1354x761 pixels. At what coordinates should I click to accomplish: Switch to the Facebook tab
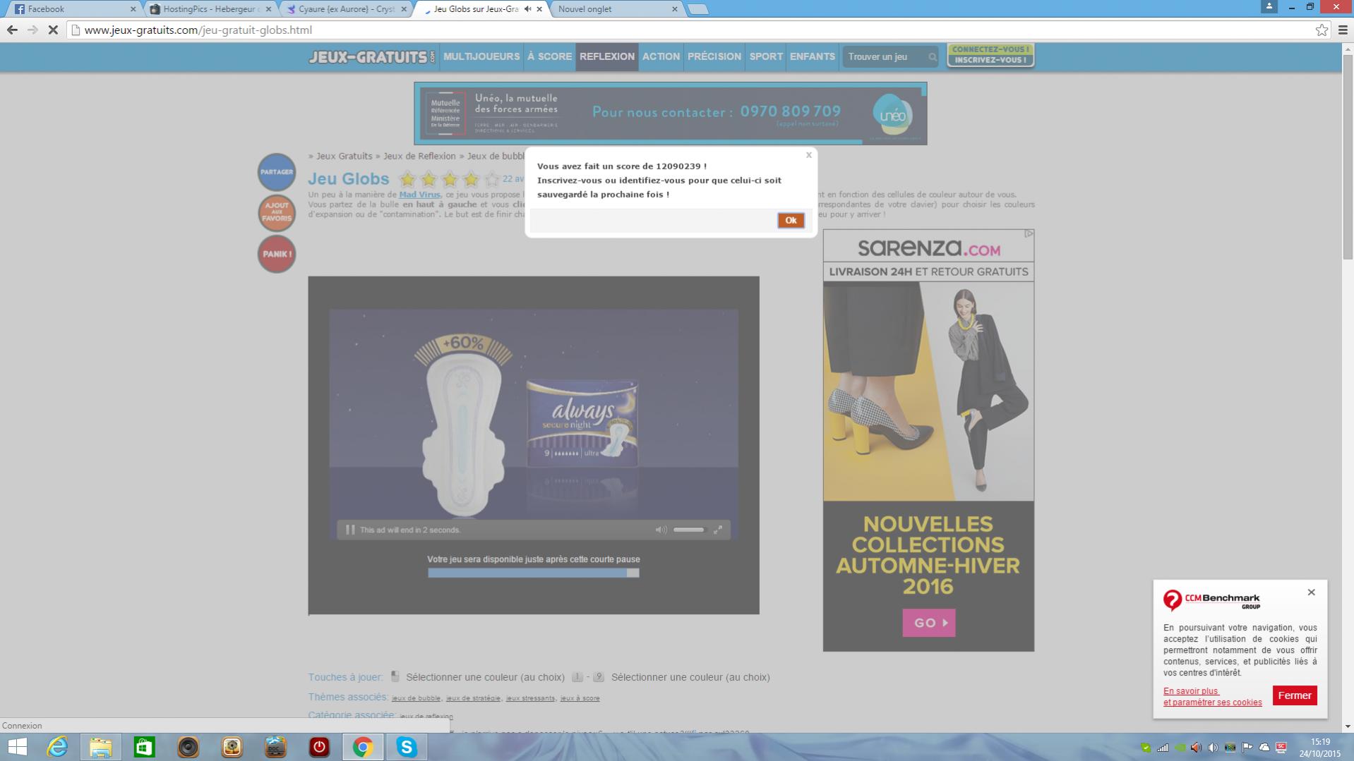(x=71, y=9)
